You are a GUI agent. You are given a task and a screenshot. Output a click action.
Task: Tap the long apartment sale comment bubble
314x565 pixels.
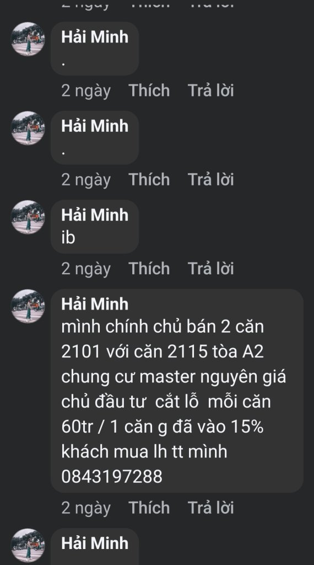[177, 391]
